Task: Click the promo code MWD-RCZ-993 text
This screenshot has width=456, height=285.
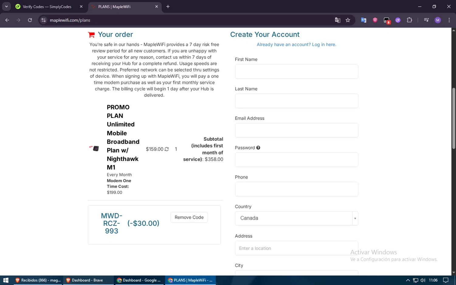Action: [x=112, y=223]
